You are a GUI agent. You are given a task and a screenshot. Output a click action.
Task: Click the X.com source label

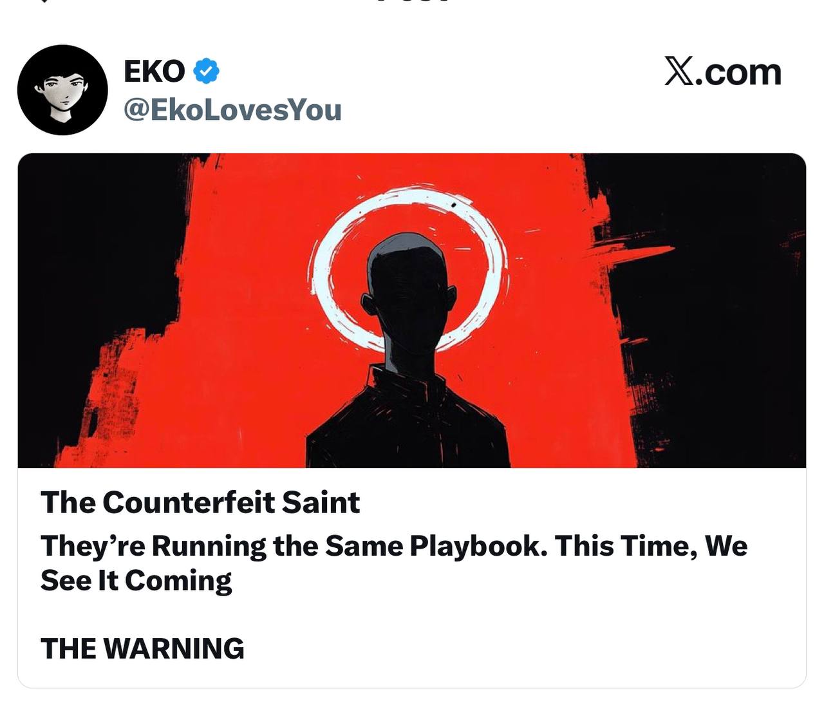(723, 71)
